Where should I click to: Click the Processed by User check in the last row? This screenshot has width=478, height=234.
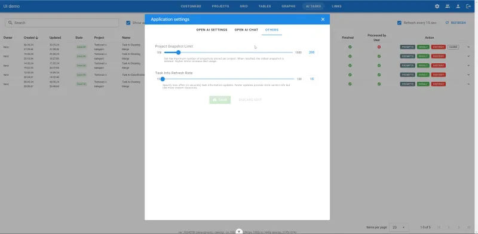(x=379, y=84)
